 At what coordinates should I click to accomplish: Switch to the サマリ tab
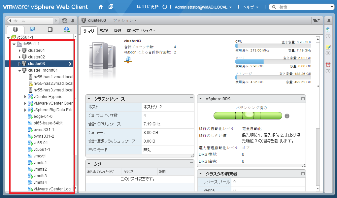click(89, 31)
